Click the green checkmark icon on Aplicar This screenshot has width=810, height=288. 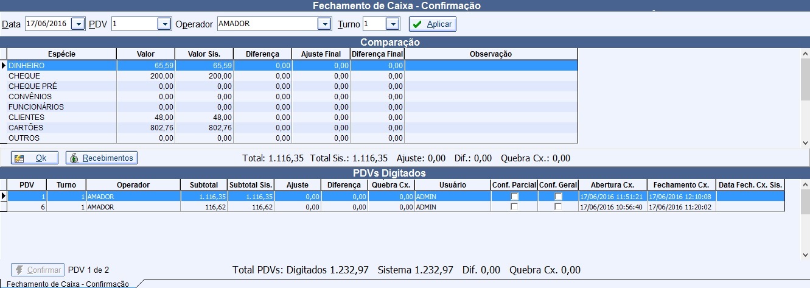[x=417, y=24]
